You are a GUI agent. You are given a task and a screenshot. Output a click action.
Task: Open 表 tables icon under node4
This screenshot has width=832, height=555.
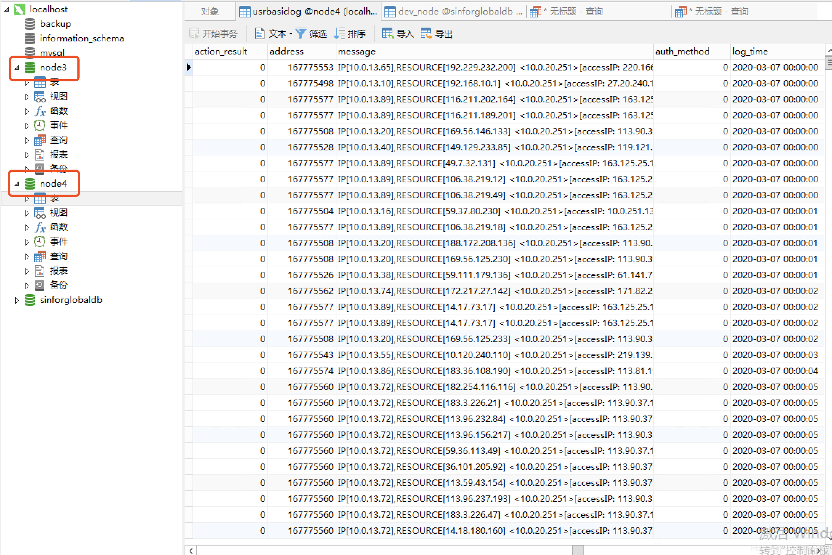[40, 198]
